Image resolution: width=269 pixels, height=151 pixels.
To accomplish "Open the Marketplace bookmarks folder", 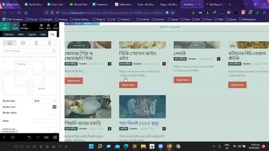I will (248, 19).
